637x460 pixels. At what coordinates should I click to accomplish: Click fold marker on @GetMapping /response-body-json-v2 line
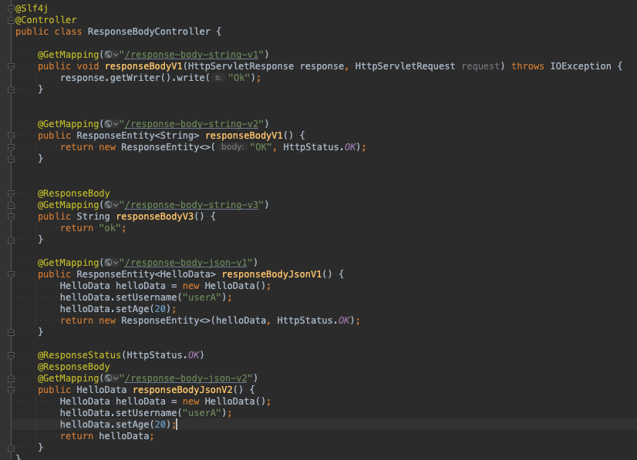coord(11,378)
